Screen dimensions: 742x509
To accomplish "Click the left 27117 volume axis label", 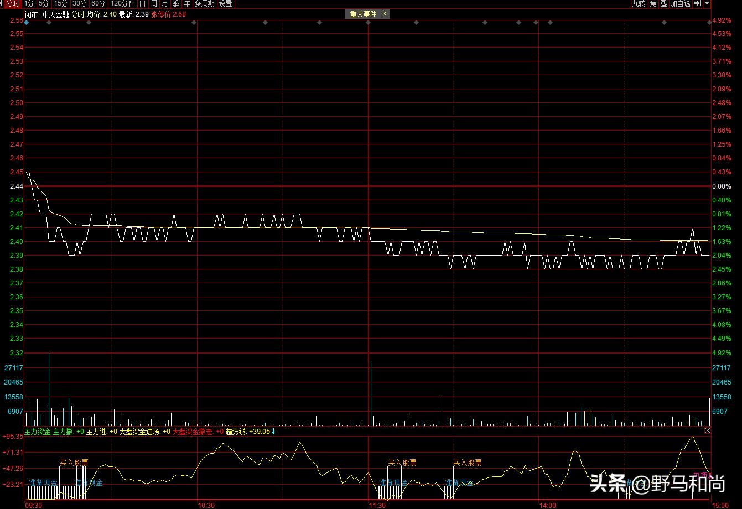I will 14,368.
